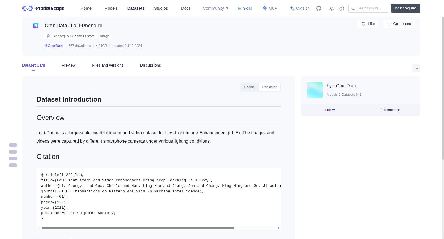This screenshot has height=239, width=444.
Task: Click the Citation heading
Action: [x=48, y=157]
